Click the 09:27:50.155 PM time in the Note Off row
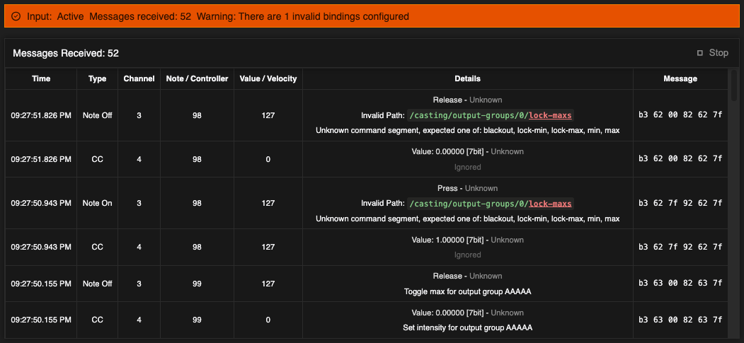This screenshot has width=744, height=343. (x=41, y=284)
